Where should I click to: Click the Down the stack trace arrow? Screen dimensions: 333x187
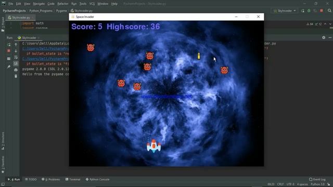pos(16,51)
